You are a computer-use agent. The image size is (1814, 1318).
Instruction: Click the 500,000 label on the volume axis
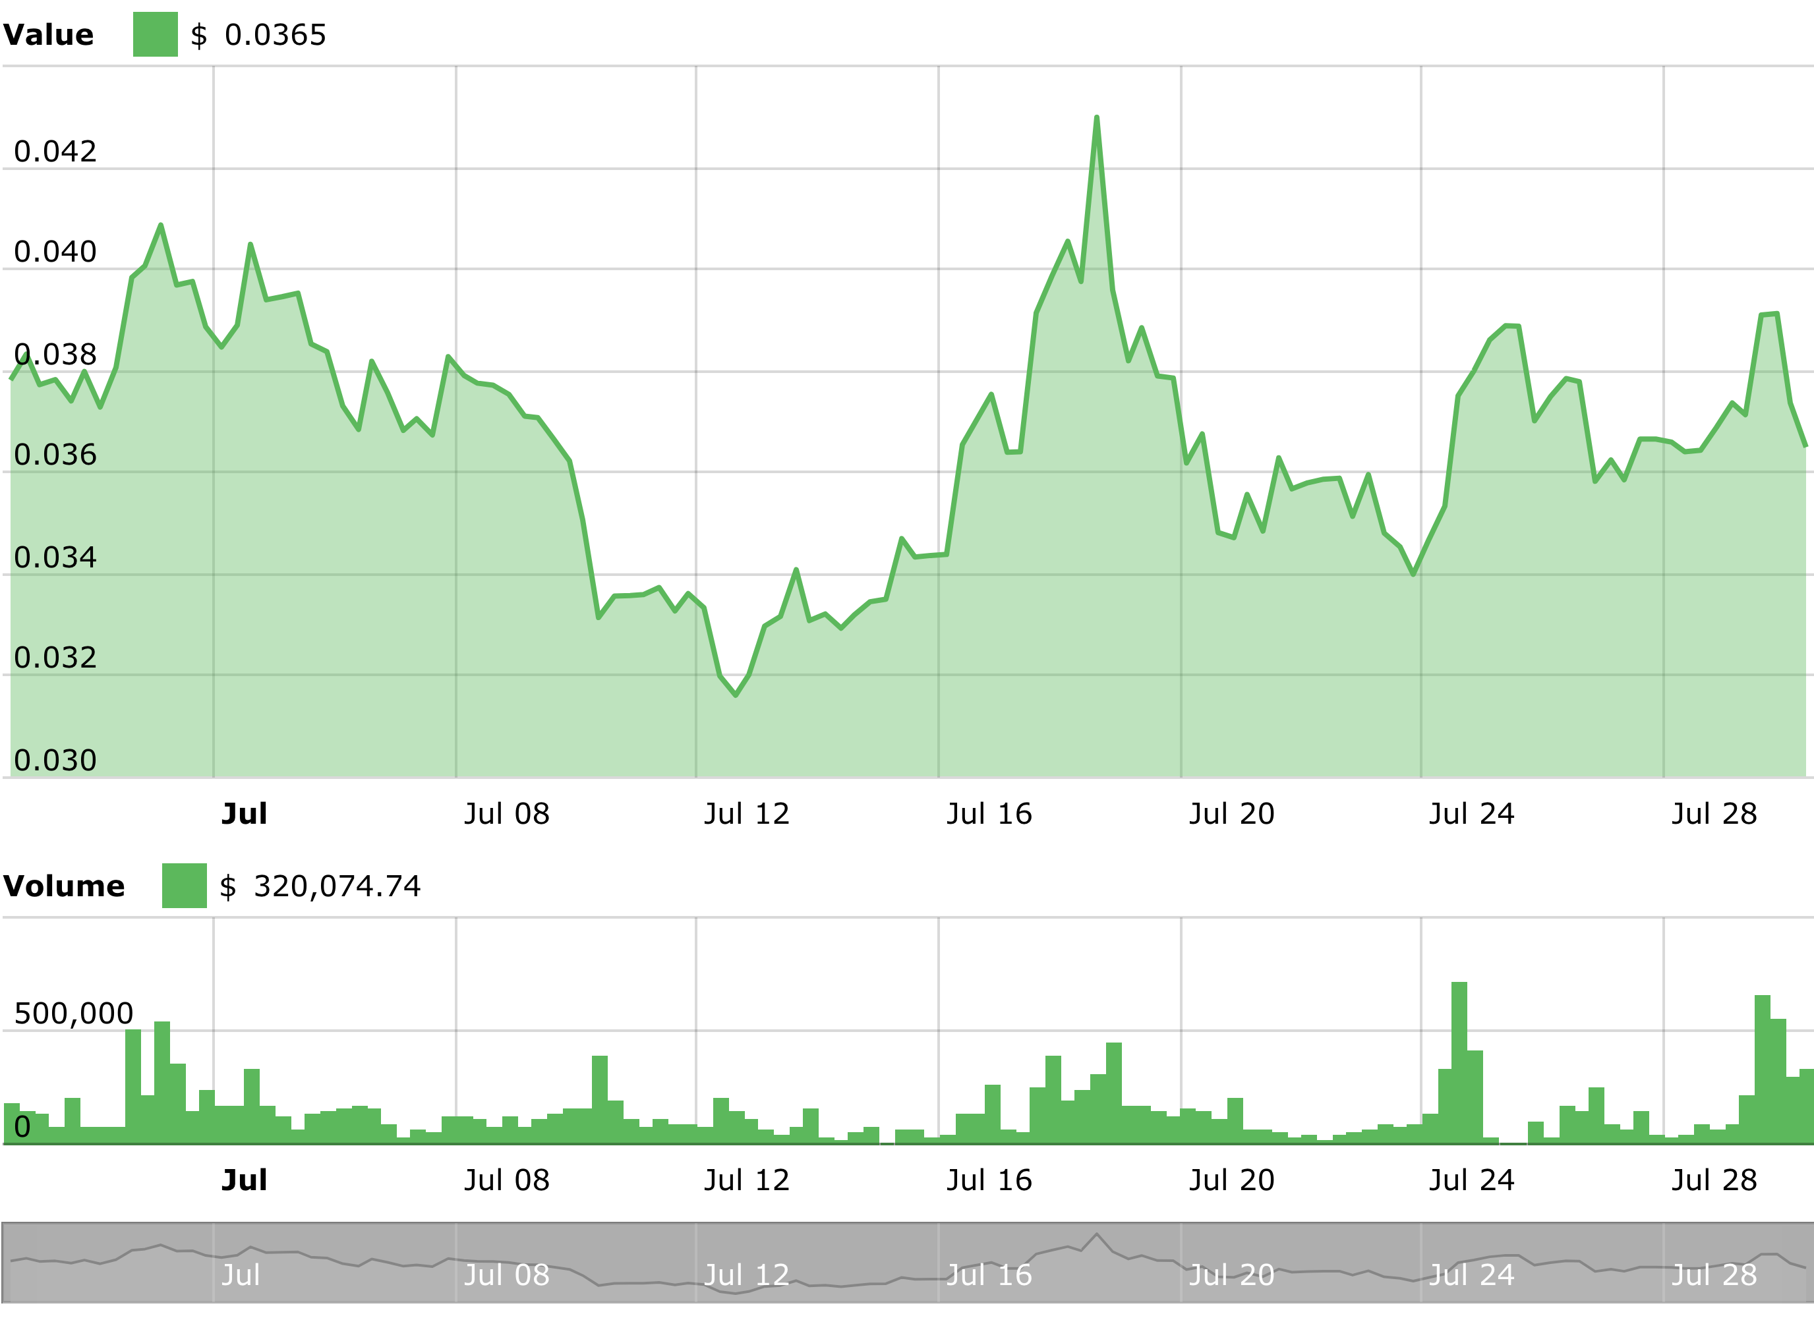coord(74,1014)
